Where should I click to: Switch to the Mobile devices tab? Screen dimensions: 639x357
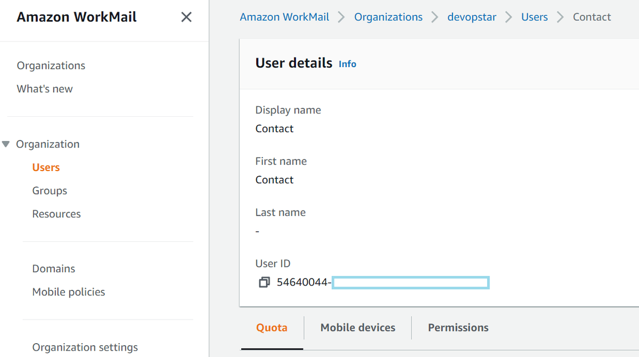[357, 327]
